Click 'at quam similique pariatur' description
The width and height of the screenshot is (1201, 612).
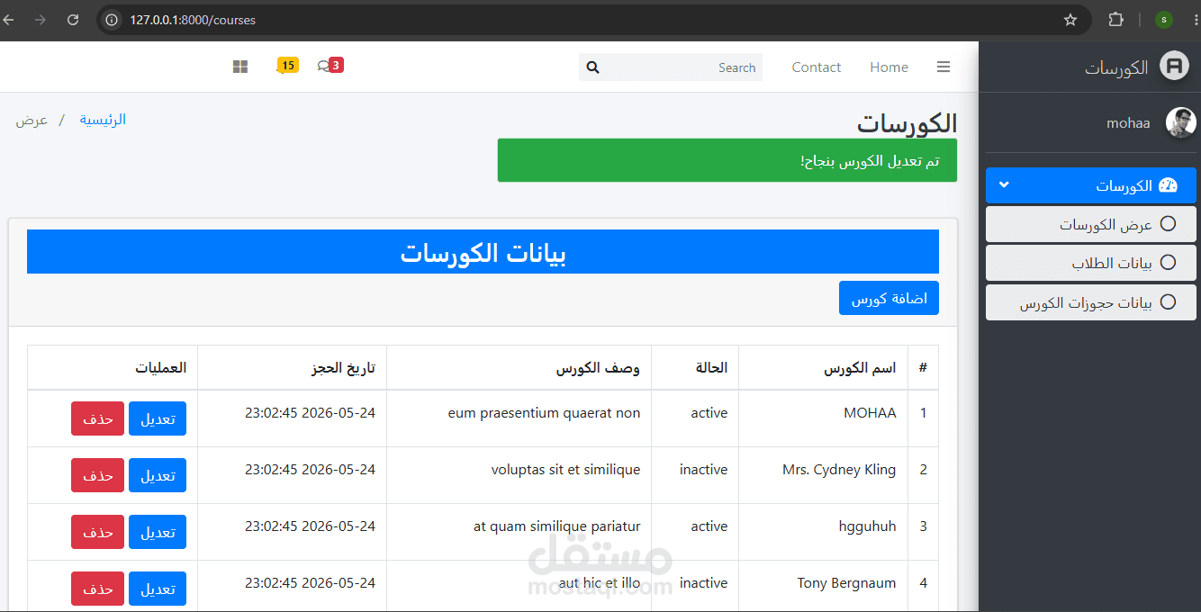[x=557, y=526]
